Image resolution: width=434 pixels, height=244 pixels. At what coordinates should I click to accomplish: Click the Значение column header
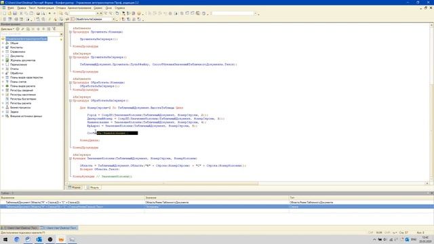217,198
